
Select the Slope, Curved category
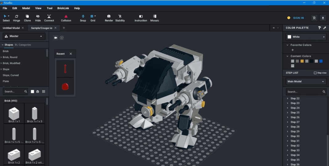pyautogui.click(x=11, y=75)
